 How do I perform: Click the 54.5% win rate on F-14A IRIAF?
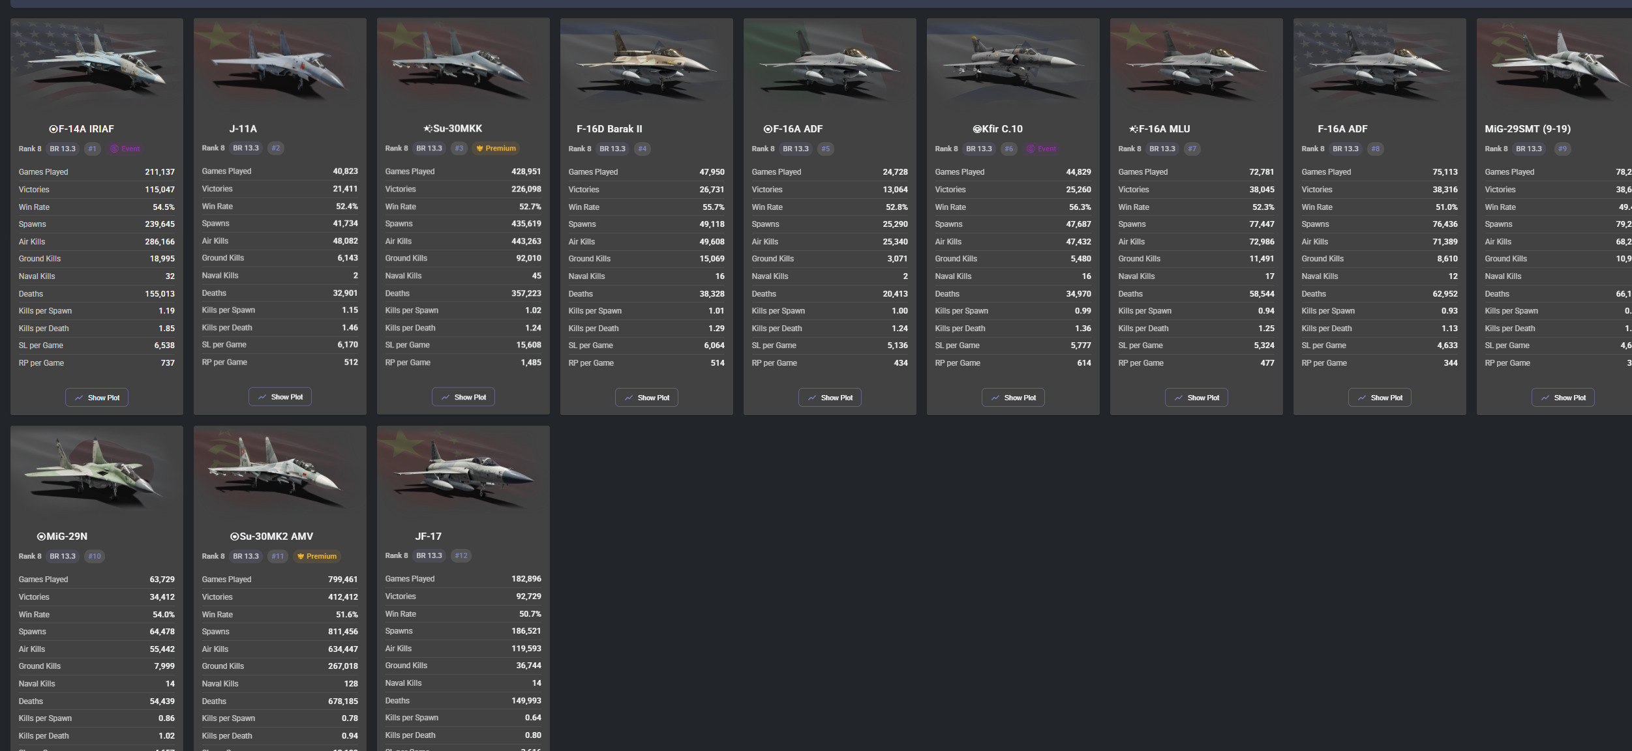(164, 207)
